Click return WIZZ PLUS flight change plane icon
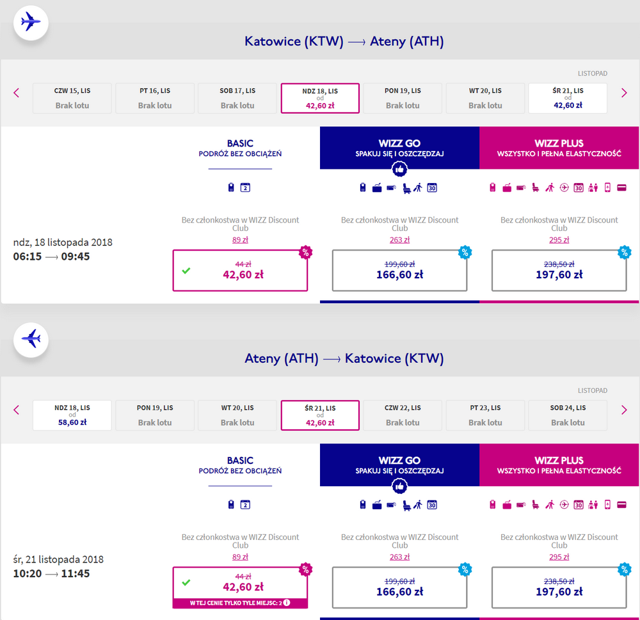 (564, 505)
